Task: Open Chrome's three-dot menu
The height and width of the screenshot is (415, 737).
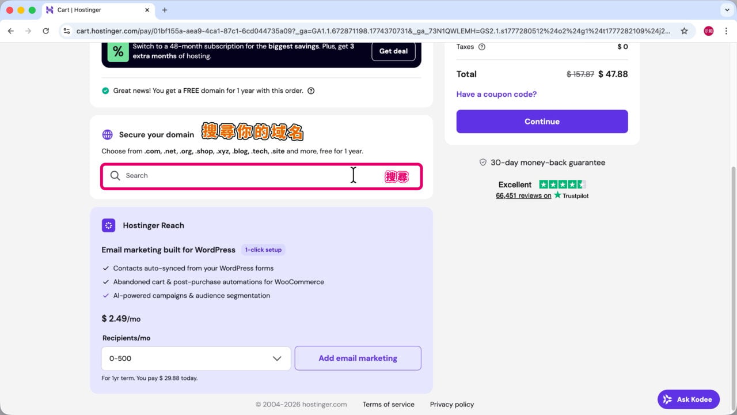Action: tap(726, 31)
